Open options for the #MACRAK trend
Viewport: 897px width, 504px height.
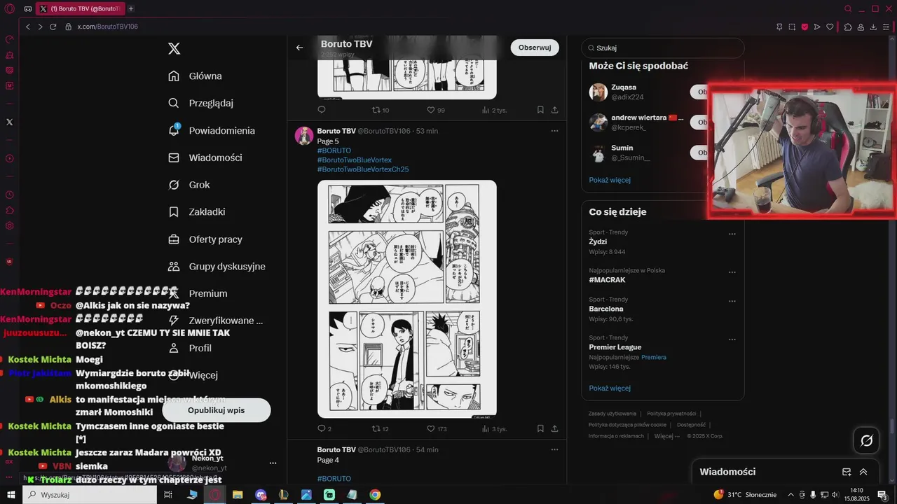(x=732, y=272)
